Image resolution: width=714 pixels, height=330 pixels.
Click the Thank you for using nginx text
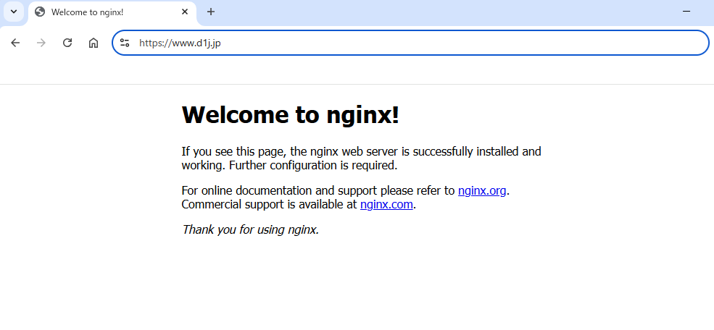250,229
